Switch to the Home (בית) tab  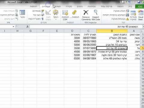coord(130,6)
